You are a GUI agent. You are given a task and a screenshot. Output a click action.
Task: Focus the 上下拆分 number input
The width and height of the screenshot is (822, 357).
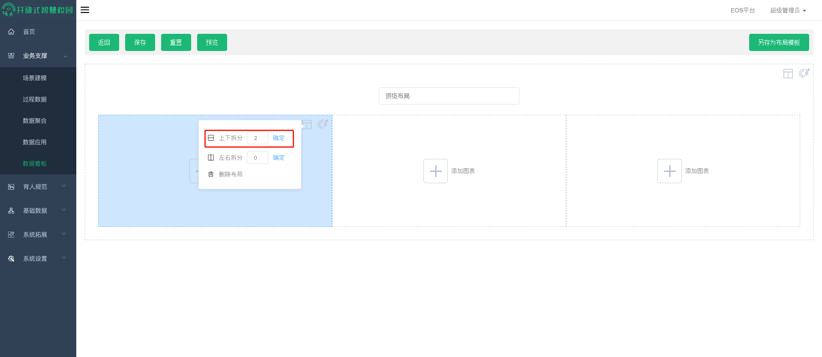pyautogui.click(x=258, y=138)
